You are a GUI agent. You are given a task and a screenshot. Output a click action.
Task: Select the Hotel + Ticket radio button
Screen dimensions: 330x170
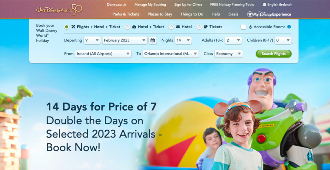point(128,27)
